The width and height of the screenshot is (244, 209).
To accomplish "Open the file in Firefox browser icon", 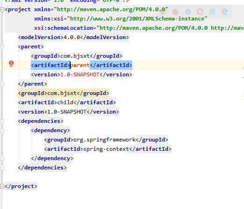I will point(176,12).
